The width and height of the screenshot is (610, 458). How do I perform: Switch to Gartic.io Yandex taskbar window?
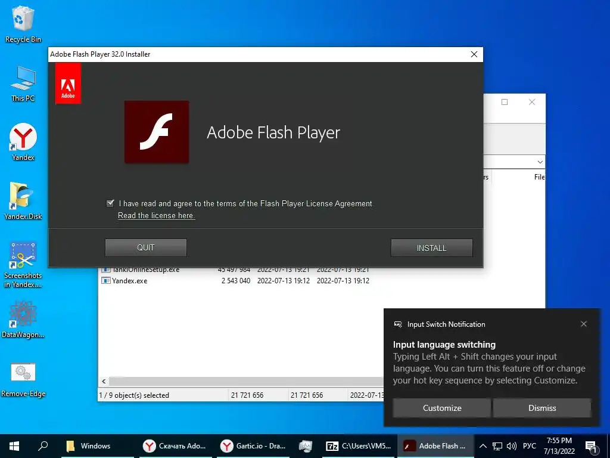pos(253,446)
